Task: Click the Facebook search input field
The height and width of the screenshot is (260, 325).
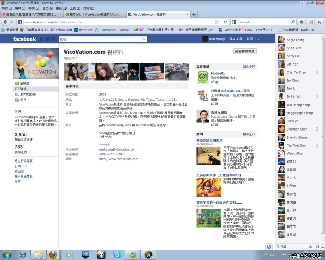Action: coord(101,39)
